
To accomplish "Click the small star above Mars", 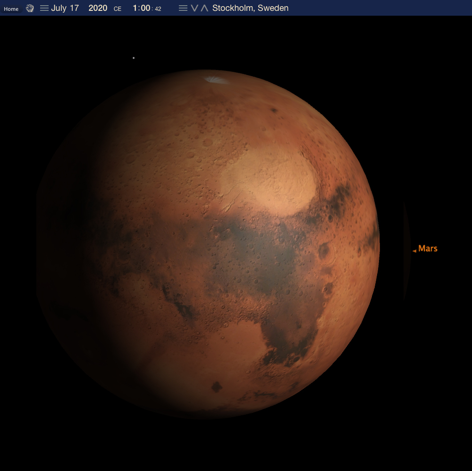I will 134,58.
